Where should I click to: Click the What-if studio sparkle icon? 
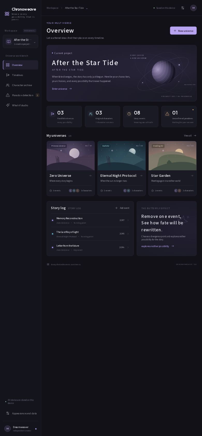[x=8, y=105]
